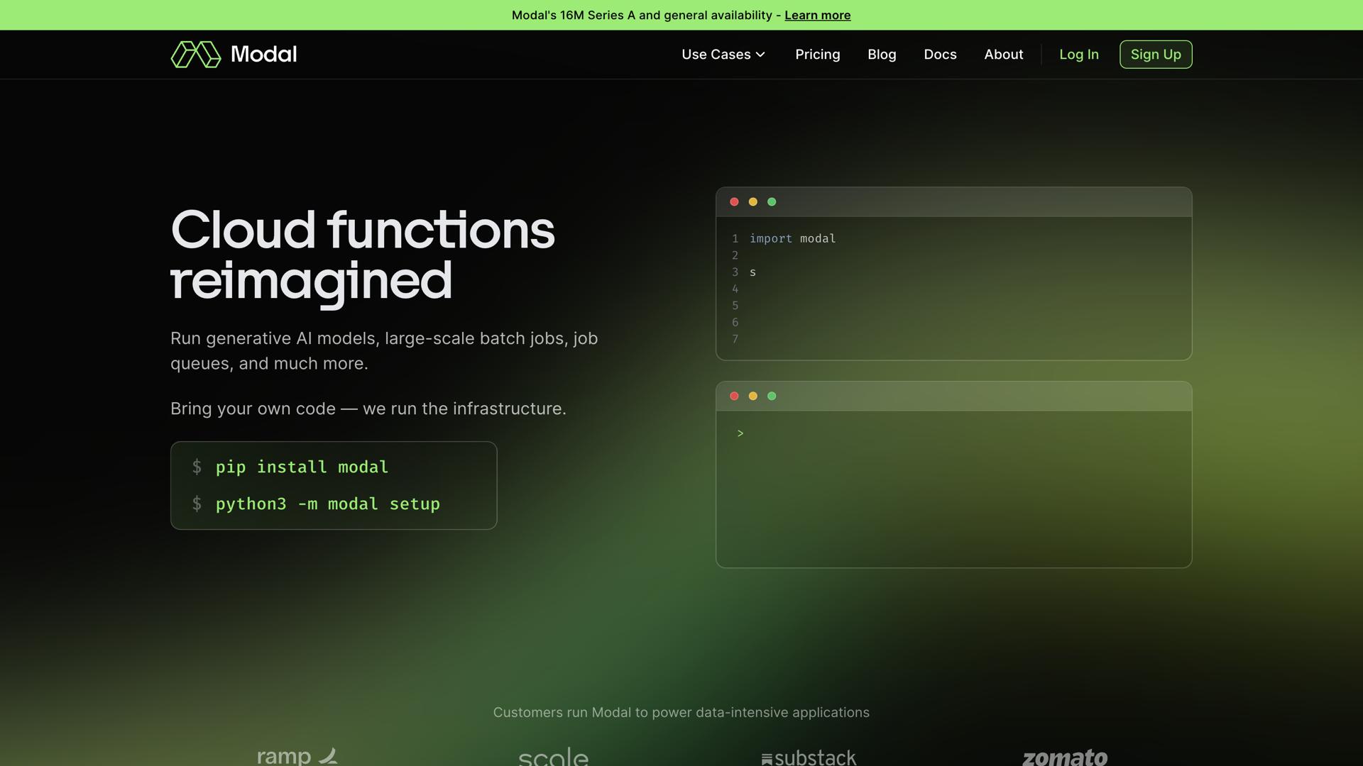Click the green dot on code editor window

772,202
